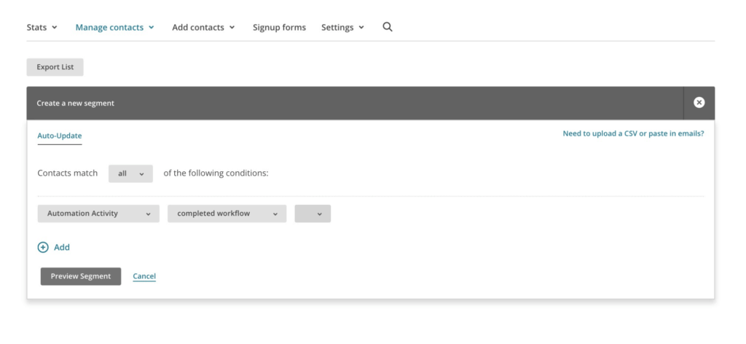Click the Export List button
746x344 pixels.
click(x=55, y=67)
